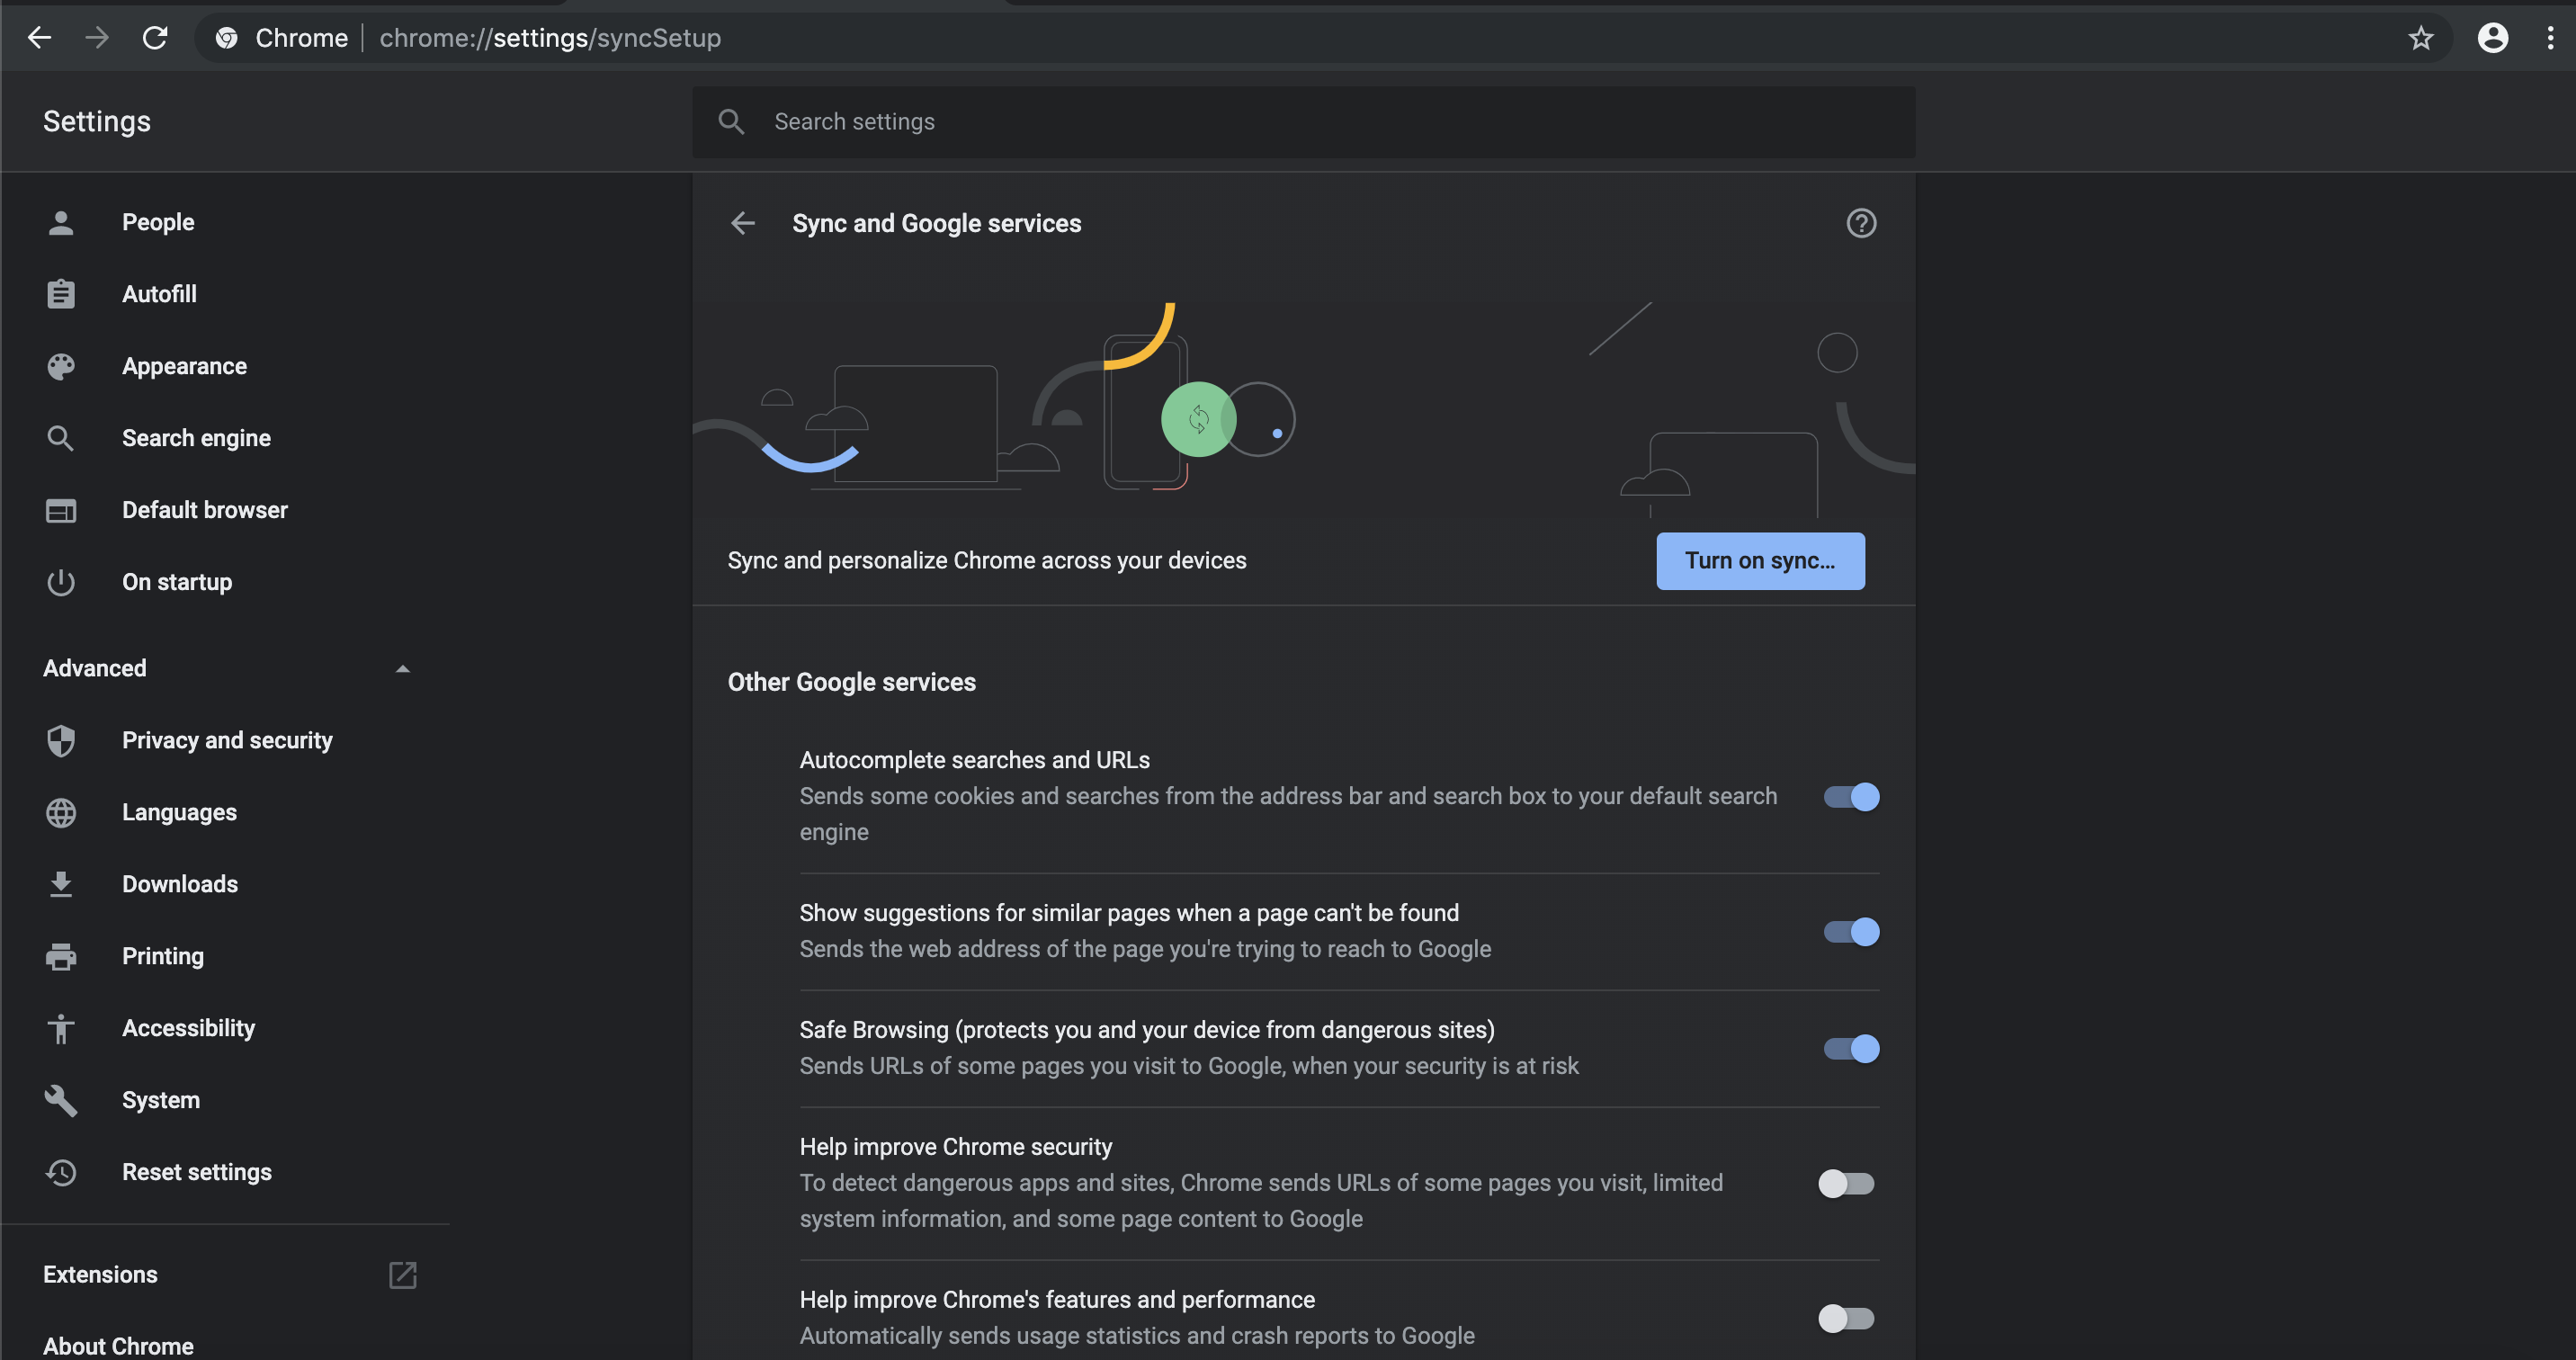The height and width of the screenshot is (1360, 2576).
Task: Open the profile avatar menu
Action: point(2492,38)
